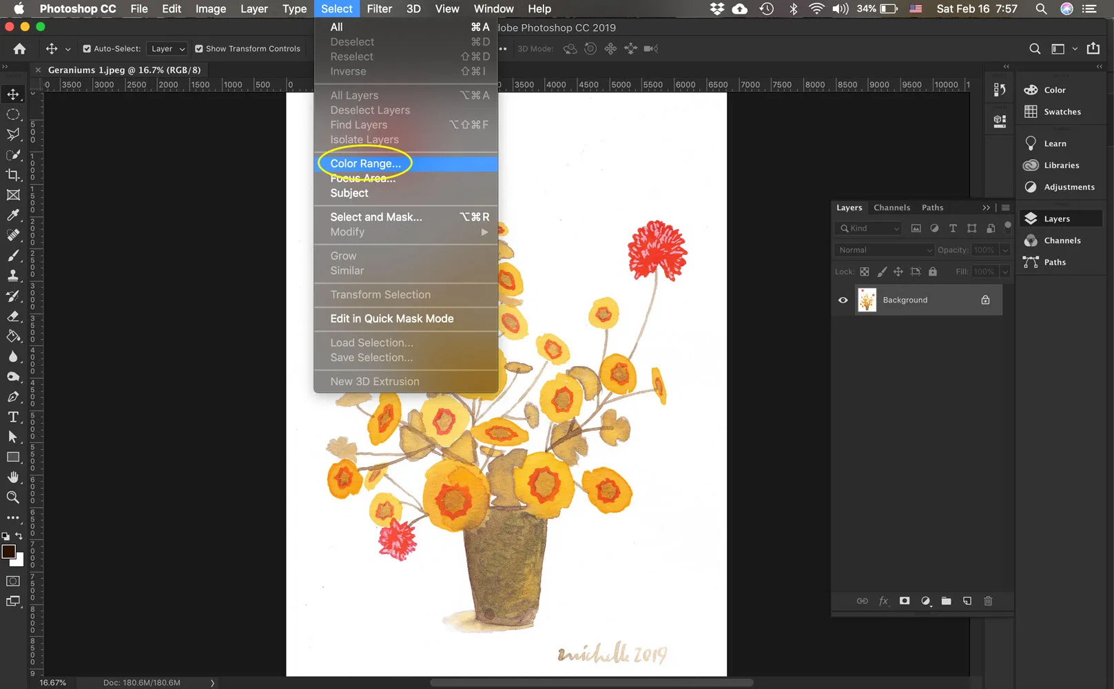Select the Crop tool
The image size is (1114, 689).
(13, 175)
